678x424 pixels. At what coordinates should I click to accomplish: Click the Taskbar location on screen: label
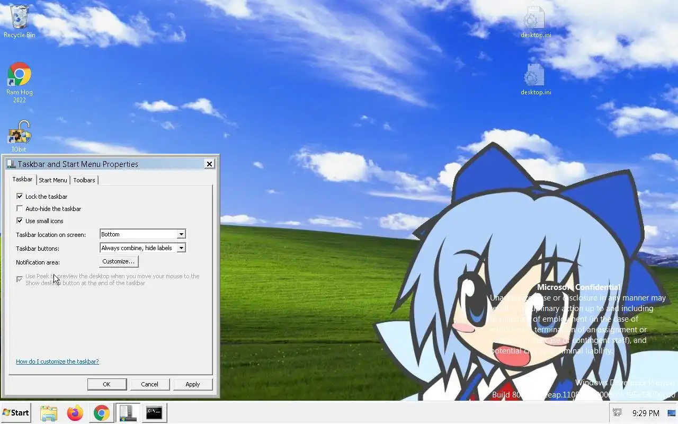point(51,235)
